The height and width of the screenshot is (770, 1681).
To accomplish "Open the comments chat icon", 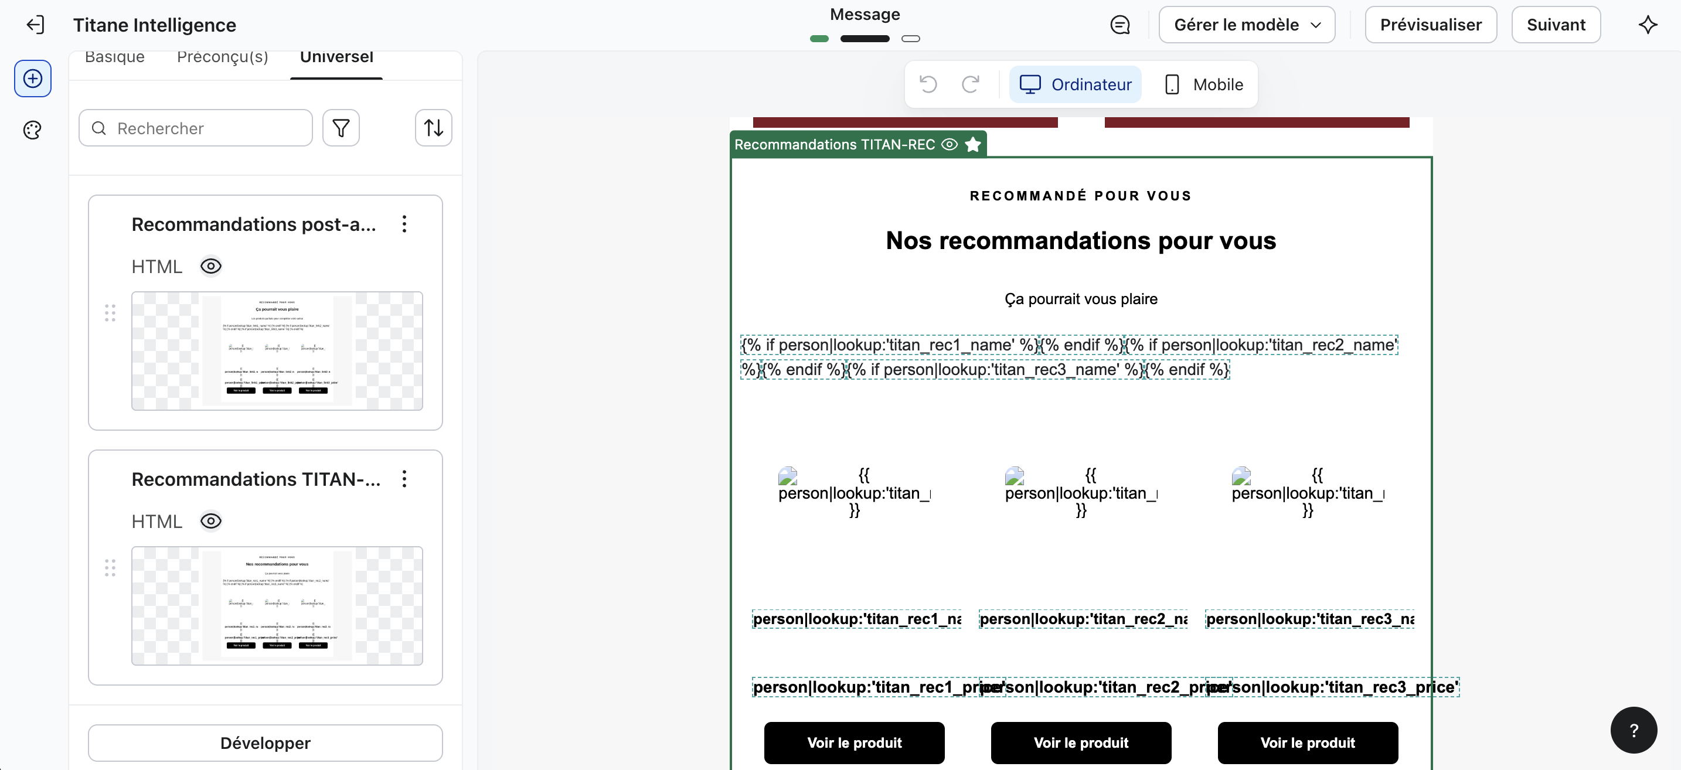I will tap(1120, 25).
